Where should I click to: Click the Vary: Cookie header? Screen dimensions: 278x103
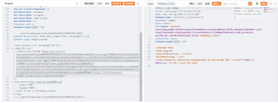tap(163, 23)
